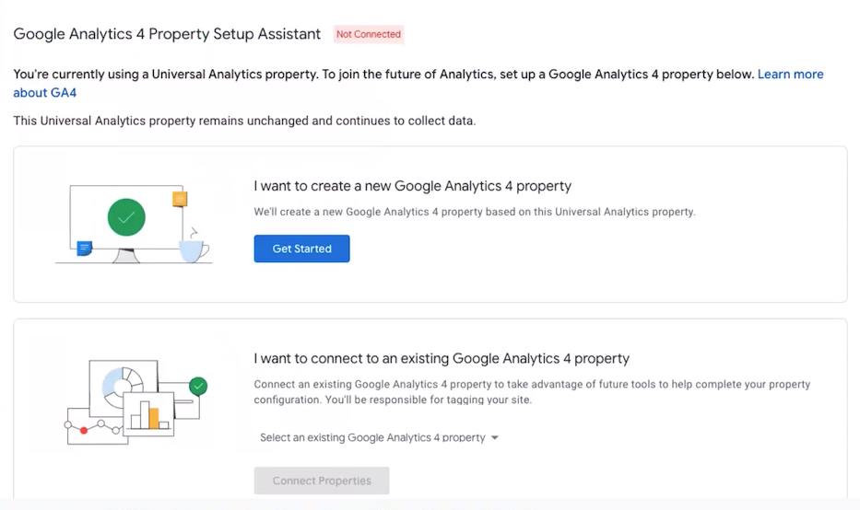Image resolution: width=860 pixels, height=510 pixels.
Task: Open the existing Google Analytics 4 property dropdown
Action: pyautogui.click(x=372, y=437)
